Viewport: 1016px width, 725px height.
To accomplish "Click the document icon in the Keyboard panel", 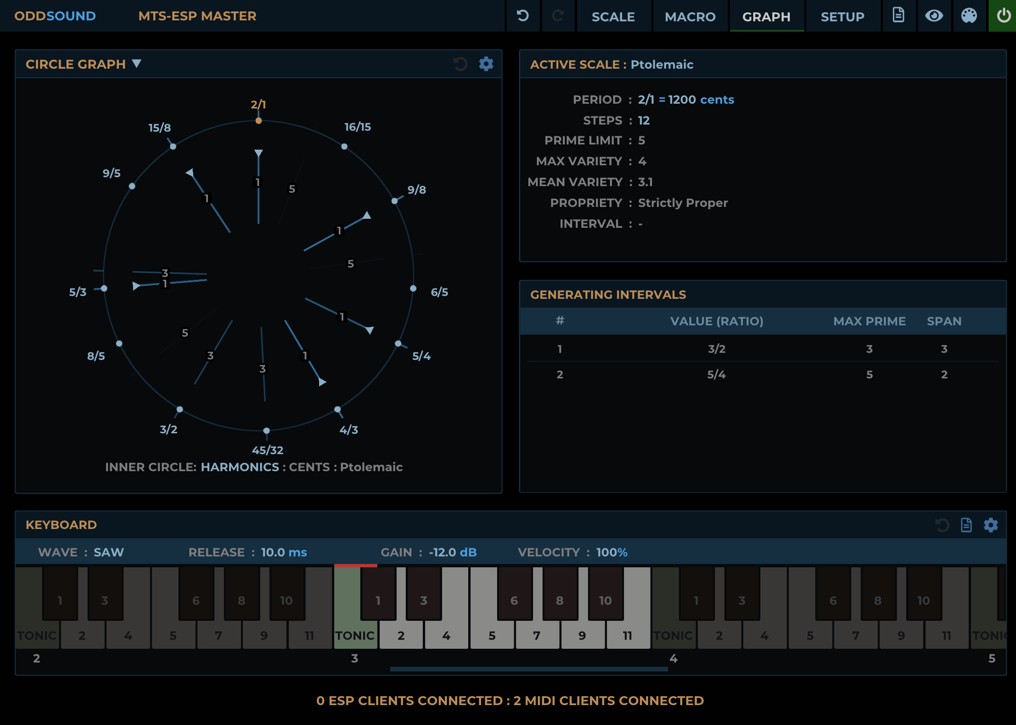I will [966, 525].
